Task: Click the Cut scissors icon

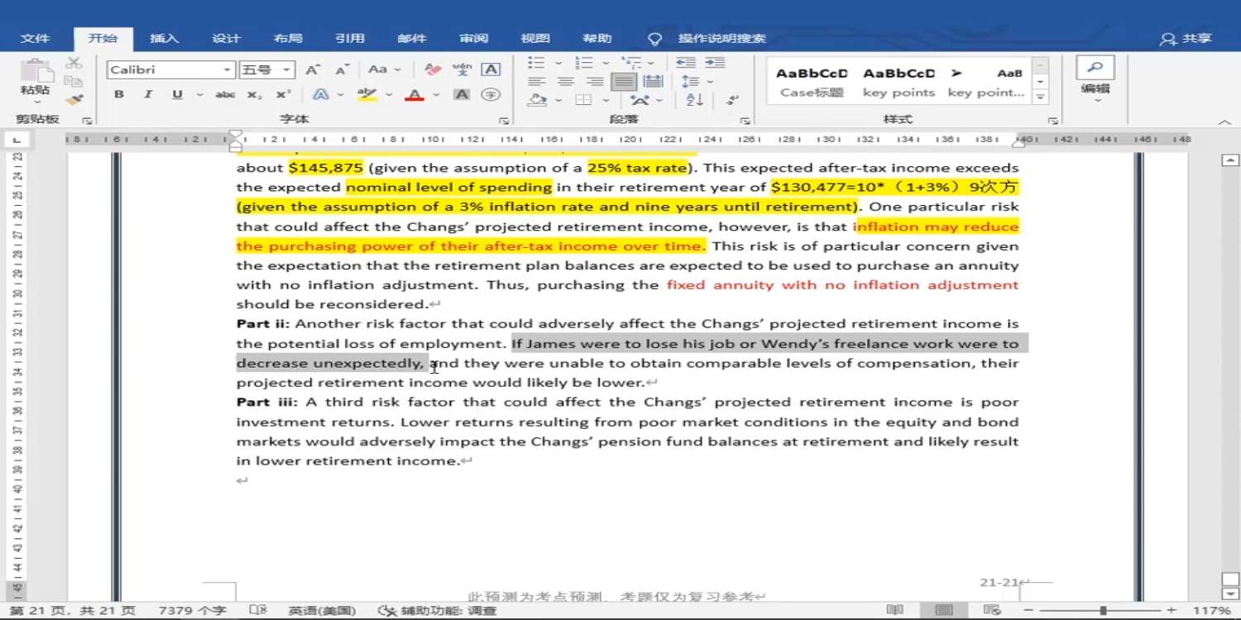Action: click(74, 63)
